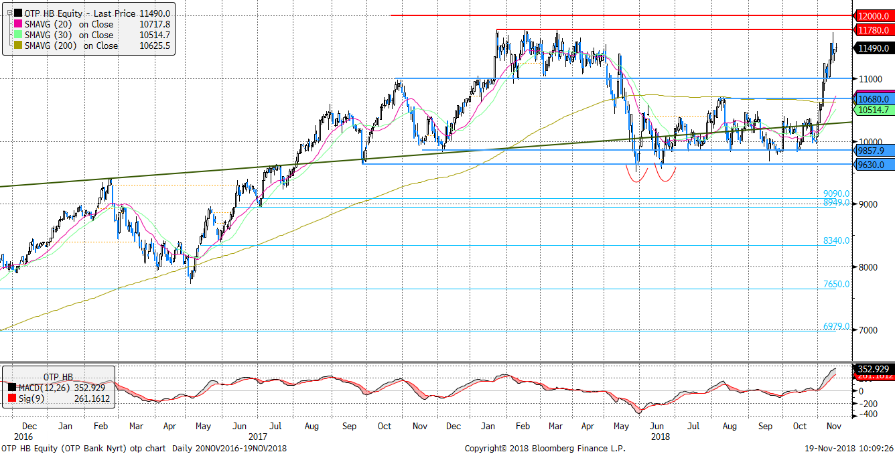Click the green 10514.7 price tag
Screen dimensions: 895x454
(873, 110)
